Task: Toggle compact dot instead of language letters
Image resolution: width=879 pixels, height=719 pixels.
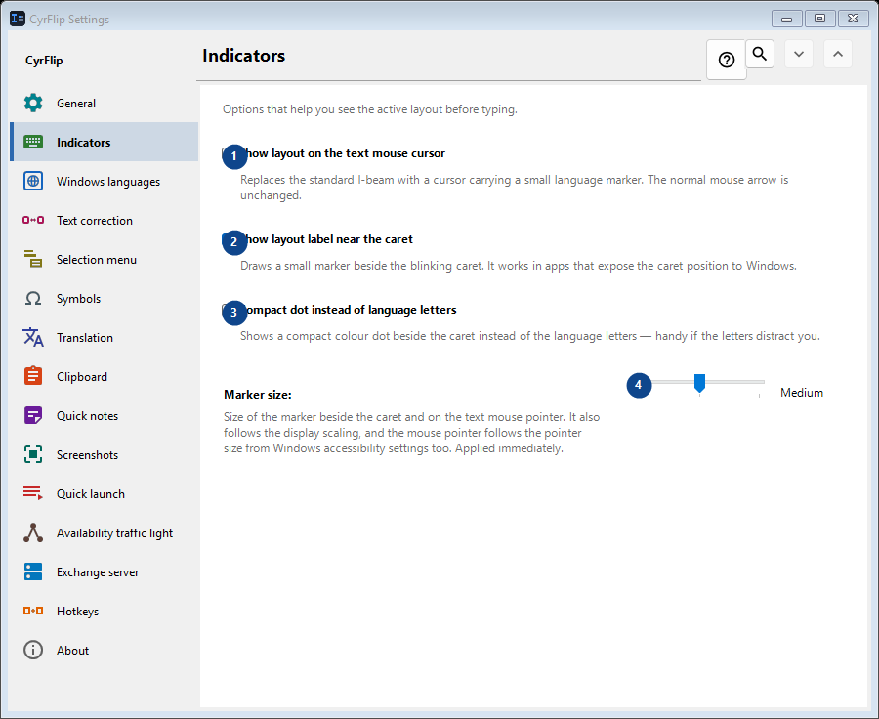Action: (x=340, y=310)
